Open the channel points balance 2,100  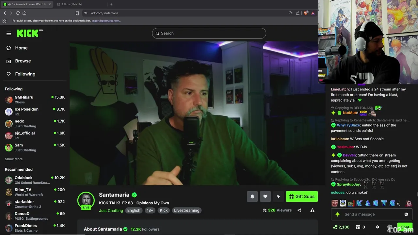[341, 227]
